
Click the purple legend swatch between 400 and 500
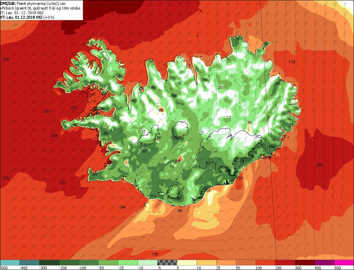tap(324, 263)
